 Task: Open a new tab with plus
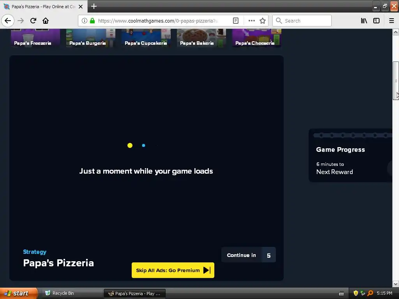pos(94,6)
